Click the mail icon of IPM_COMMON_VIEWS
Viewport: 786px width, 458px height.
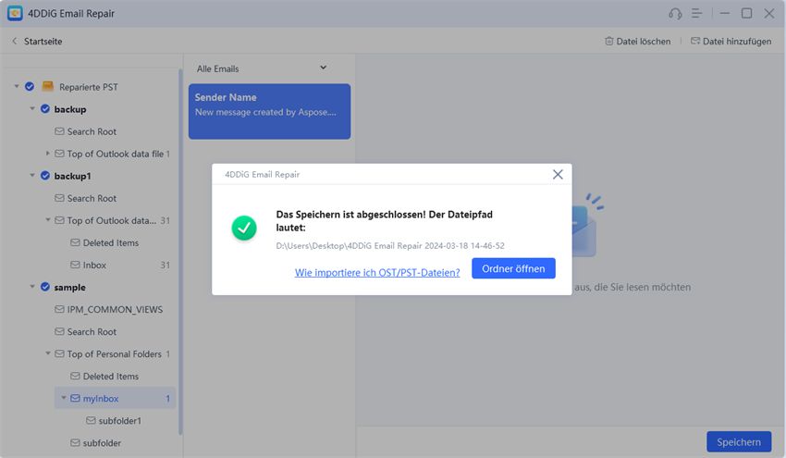[59, 310]
